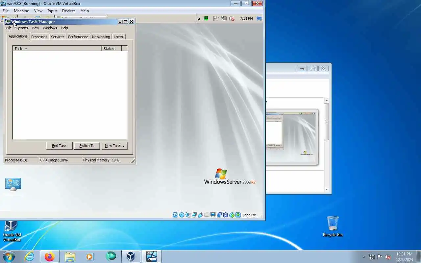
Task: Expand the guest hidden tray icons chevron
Action: (199, 19)
